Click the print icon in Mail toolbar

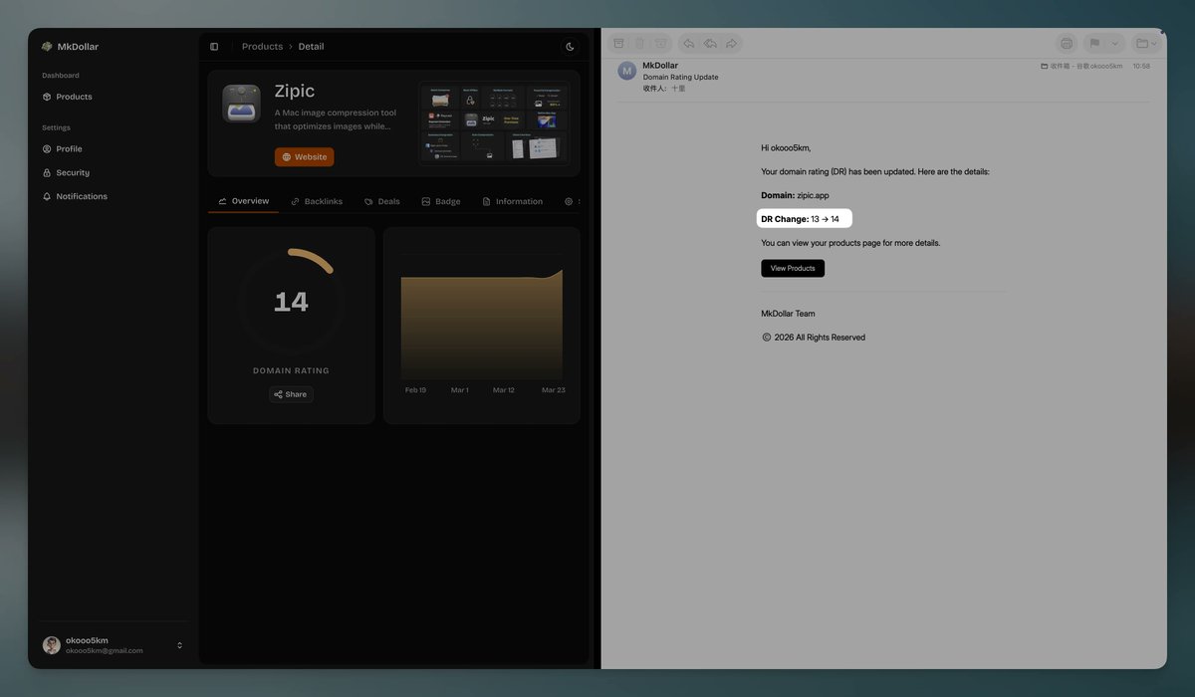click(1067, 44)
